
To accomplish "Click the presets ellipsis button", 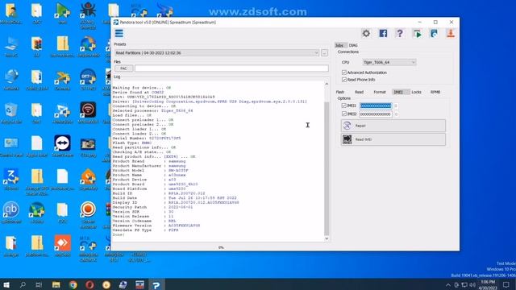I will 324,52.
